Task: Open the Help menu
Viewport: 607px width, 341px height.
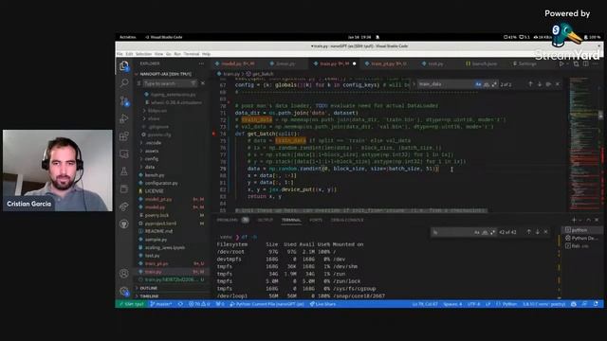Action: 207,54
